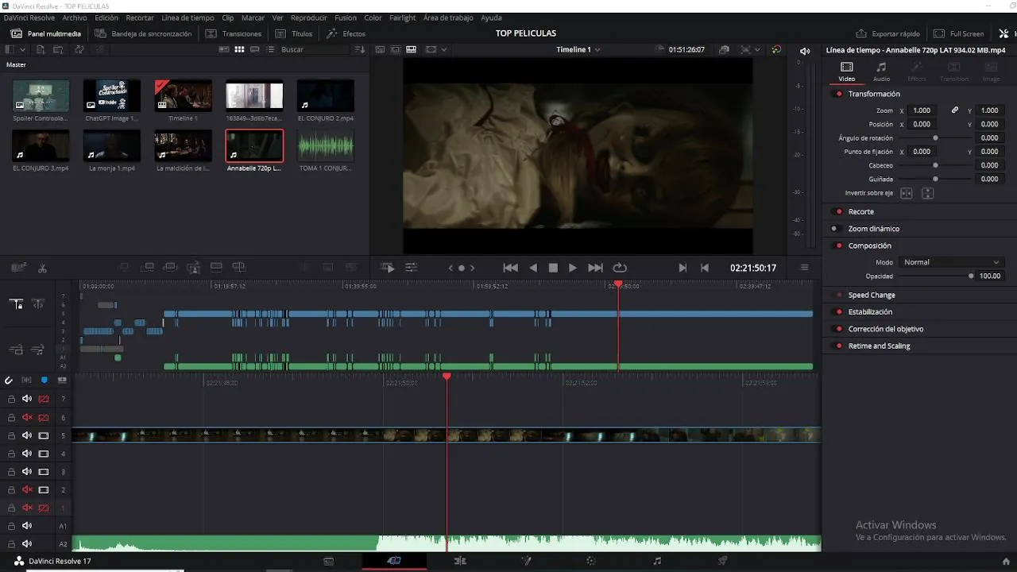Click the lock playhead timeline option
1017x572 pixels.
point(16,303)
